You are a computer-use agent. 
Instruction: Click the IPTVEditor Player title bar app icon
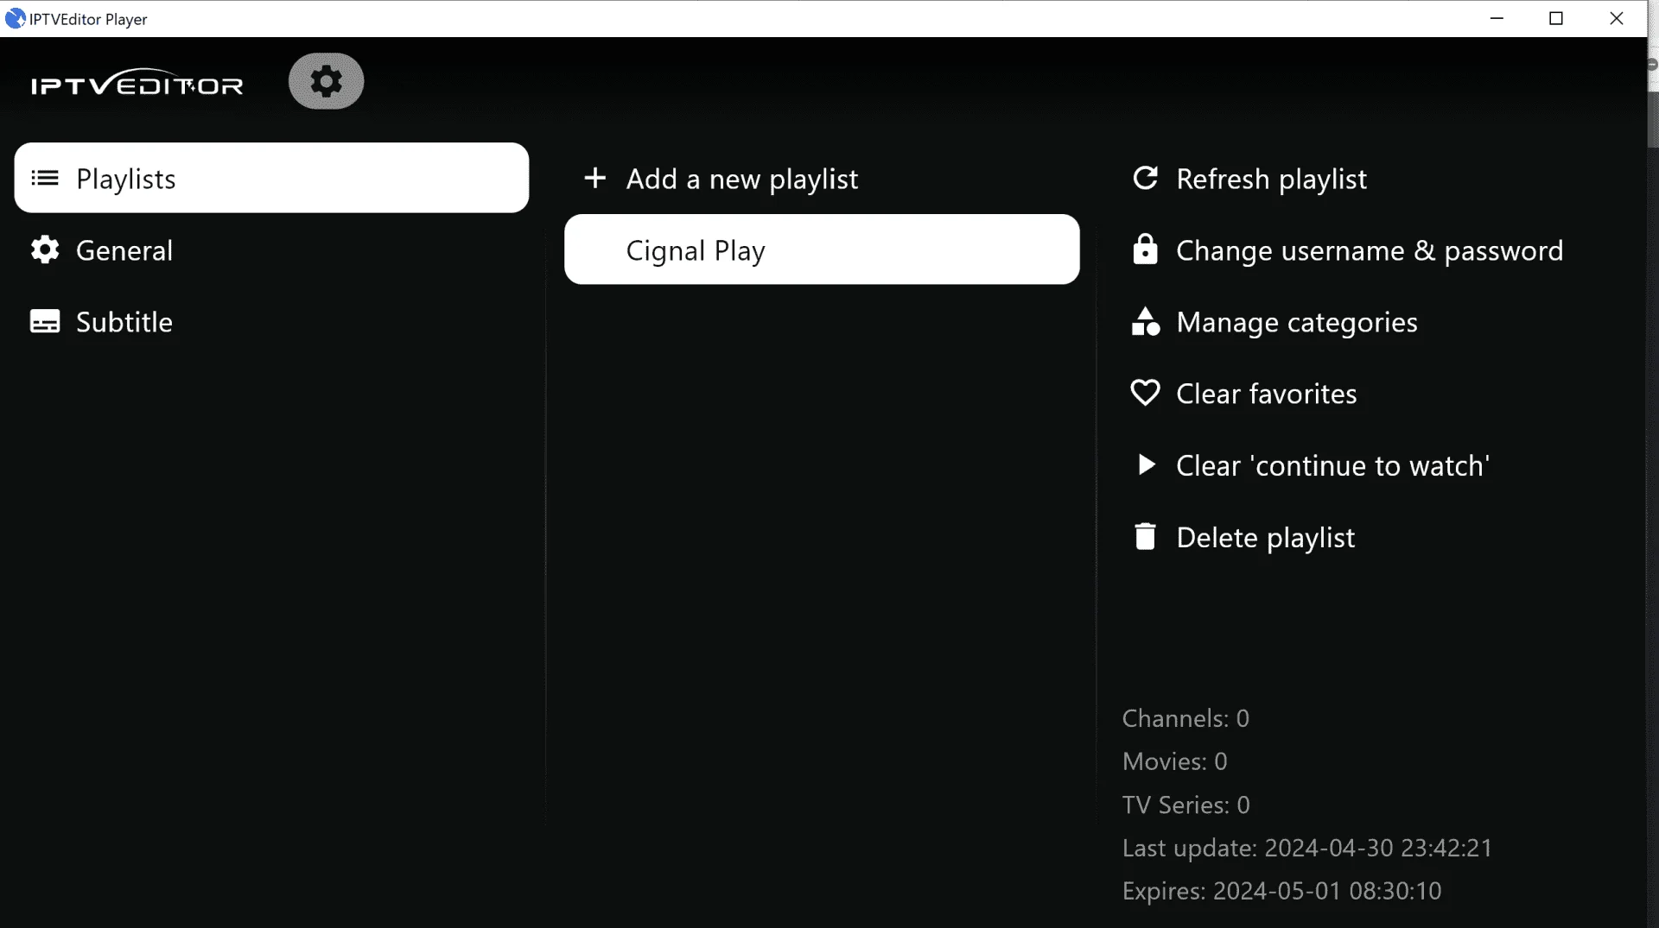click(15, 18)
